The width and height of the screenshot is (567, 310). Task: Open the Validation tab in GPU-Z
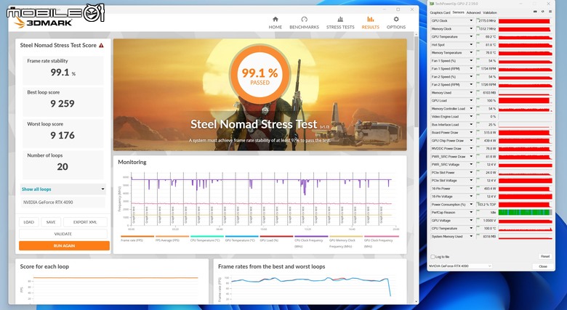[x=490, y=12]
